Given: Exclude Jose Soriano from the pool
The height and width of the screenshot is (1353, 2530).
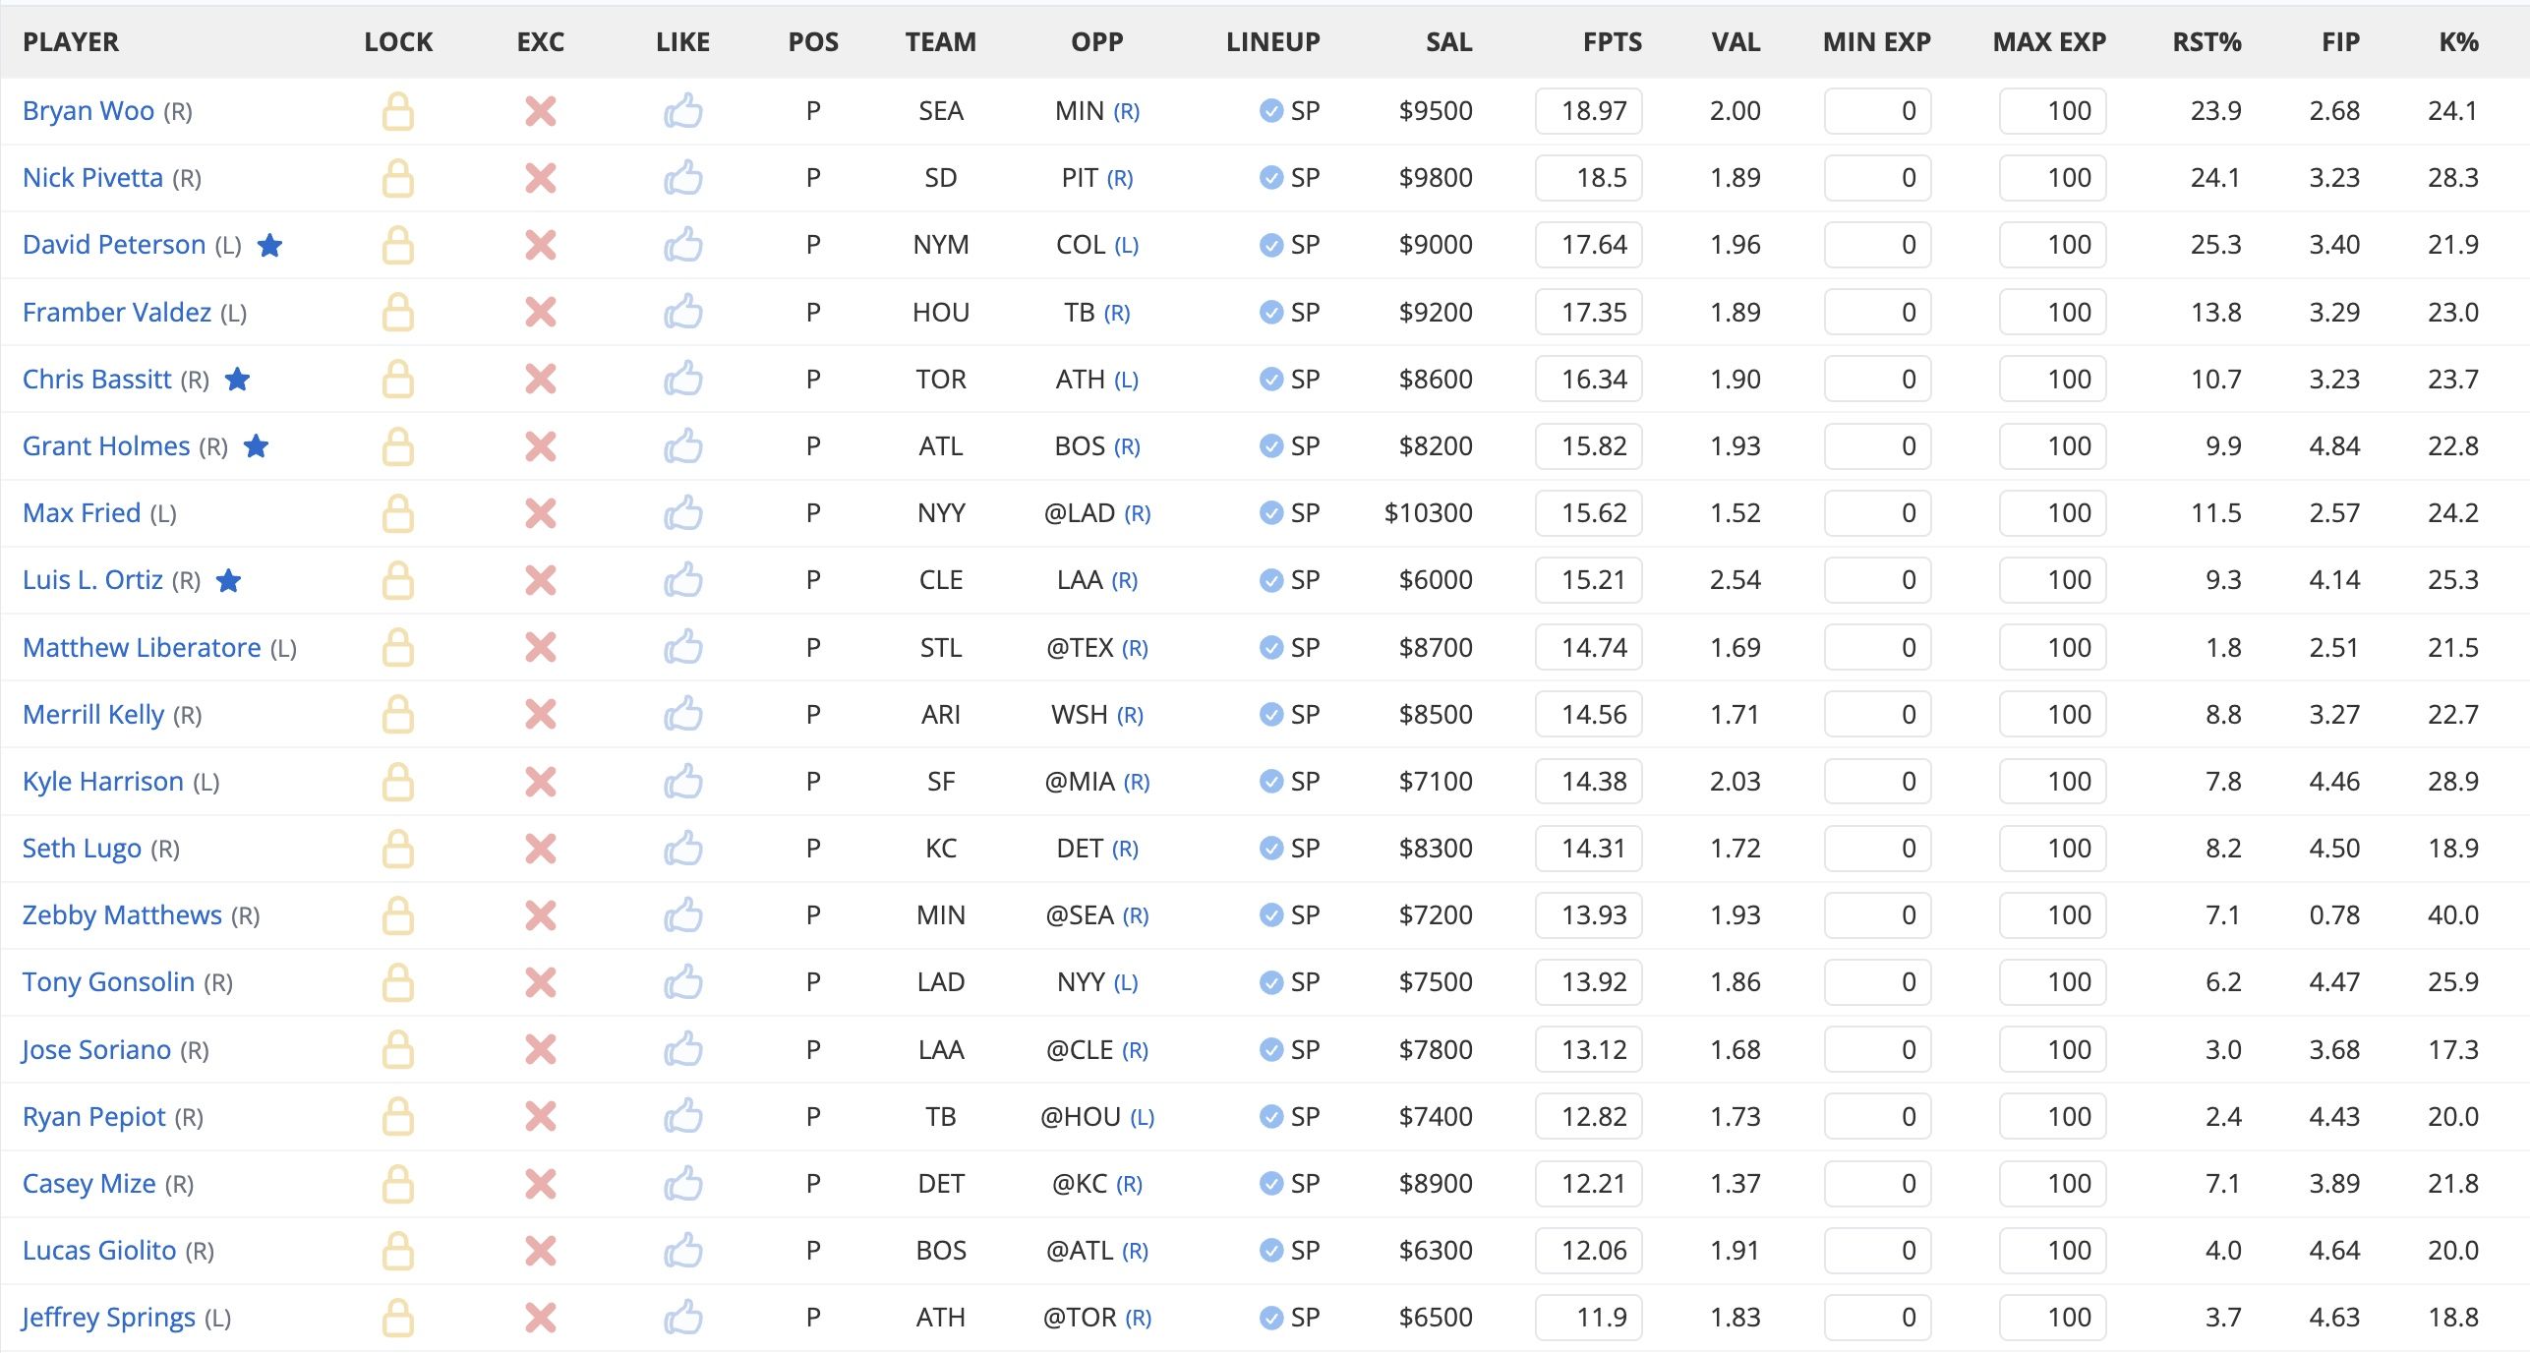Looking at the screenshot, I should click(x=541, y=1050).
